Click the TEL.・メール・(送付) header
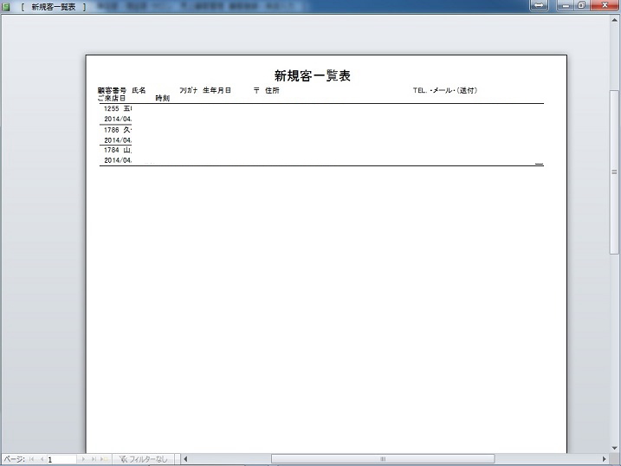Image resolution: width=621 pixels, height=466 pixels. [445, 90]
